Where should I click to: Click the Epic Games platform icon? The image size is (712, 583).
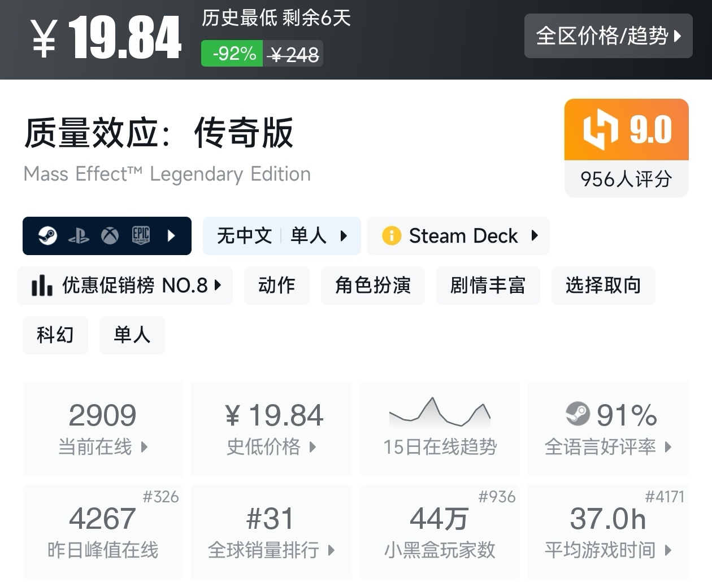coord(141,235)
